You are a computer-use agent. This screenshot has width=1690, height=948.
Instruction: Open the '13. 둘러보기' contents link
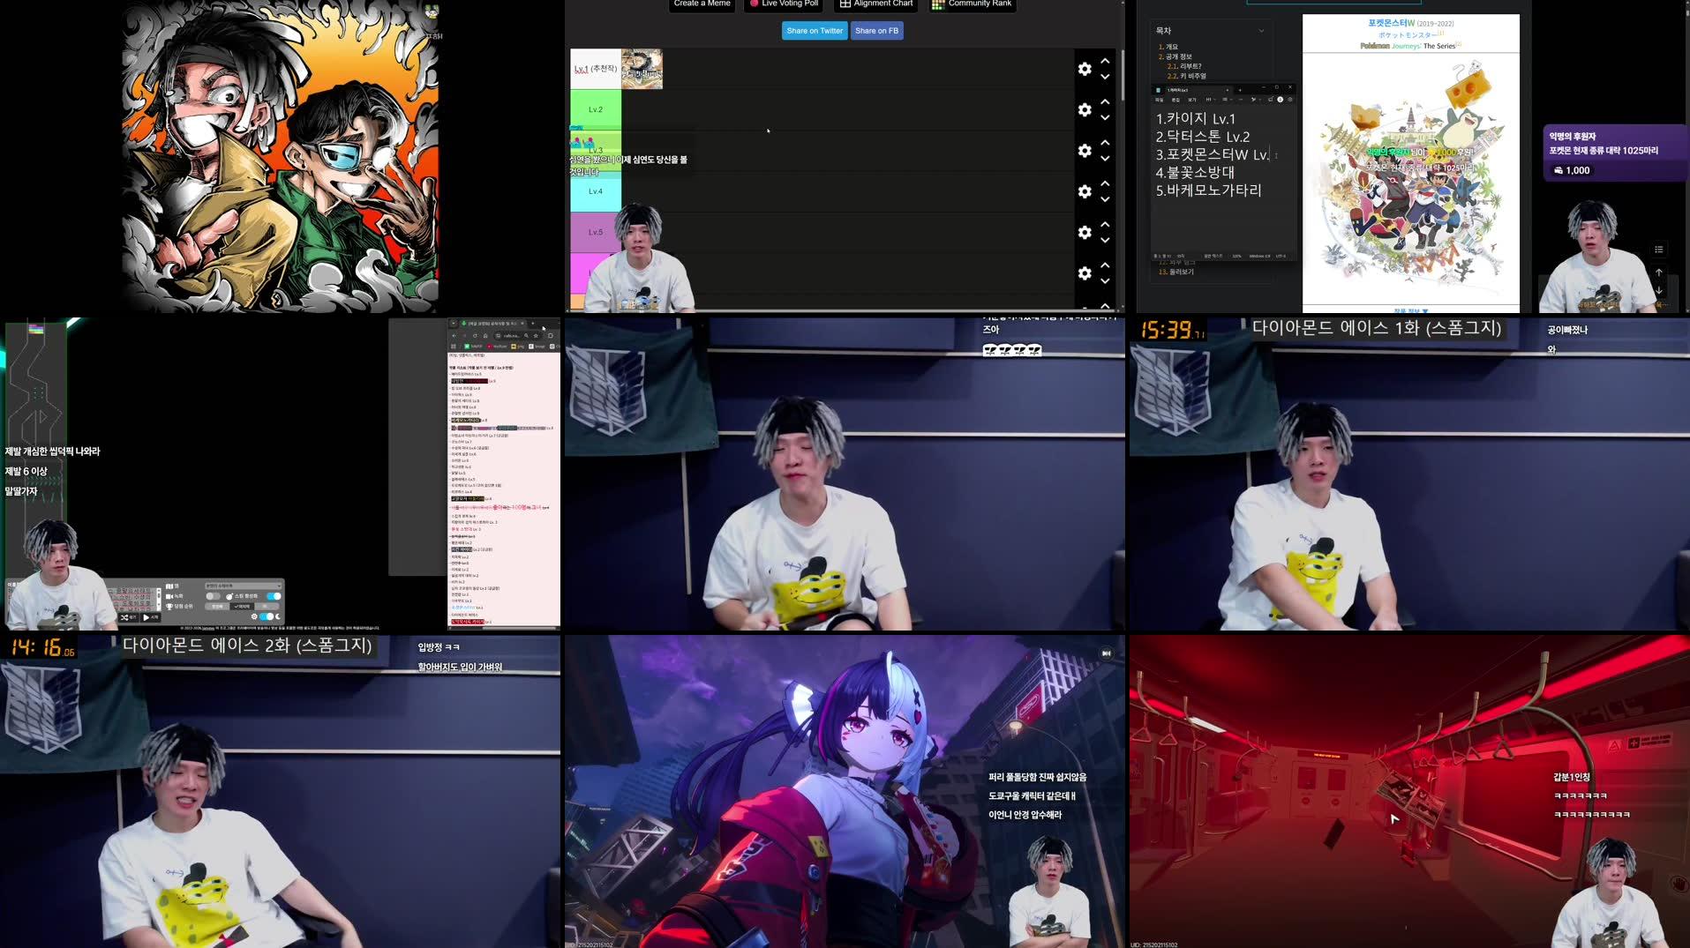click(1176, 272)
